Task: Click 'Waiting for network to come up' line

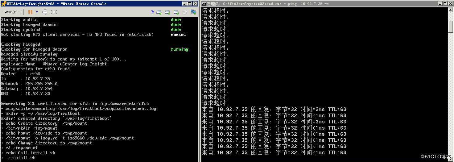Action: point(64,59)
